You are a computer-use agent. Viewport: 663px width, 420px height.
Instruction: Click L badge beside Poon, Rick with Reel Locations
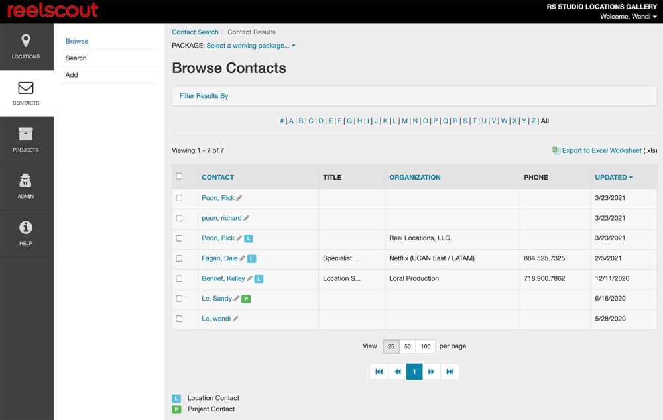(x=249, y=238)
